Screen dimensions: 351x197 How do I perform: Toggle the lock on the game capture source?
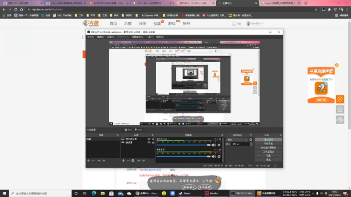coord(153,143)
